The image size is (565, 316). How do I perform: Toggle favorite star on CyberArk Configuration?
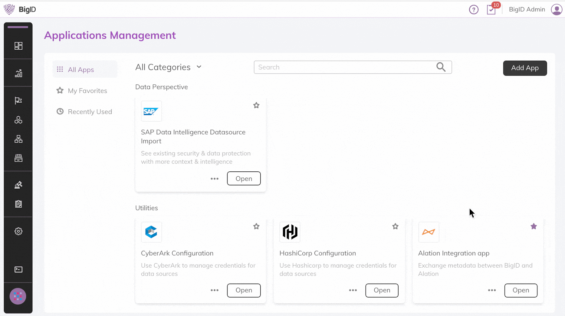(x=256, y=226)
